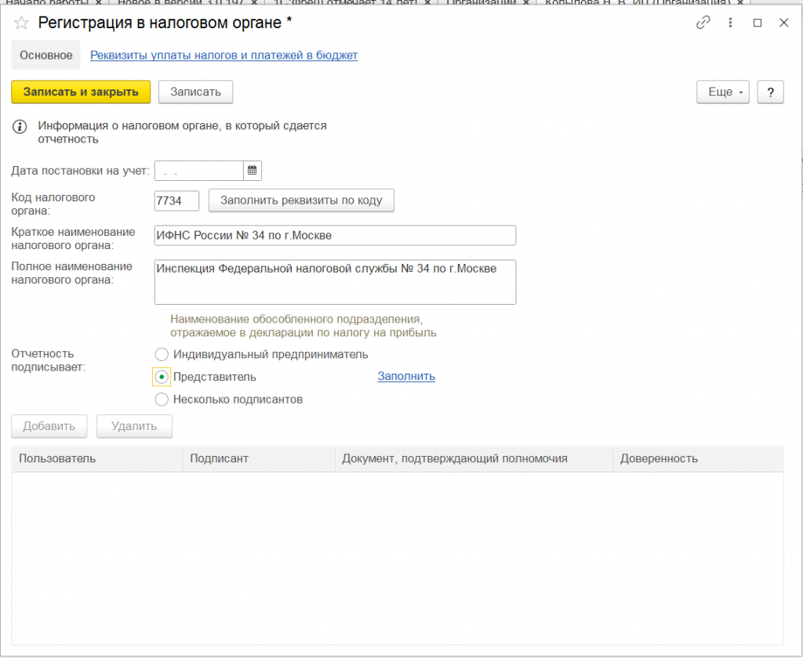Follow the 'Заполнить' link next to Представитель
803x658 pixels.
point(406,376)
